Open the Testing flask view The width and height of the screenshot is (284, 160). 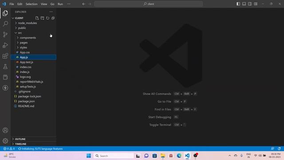(x=5, y=67)
